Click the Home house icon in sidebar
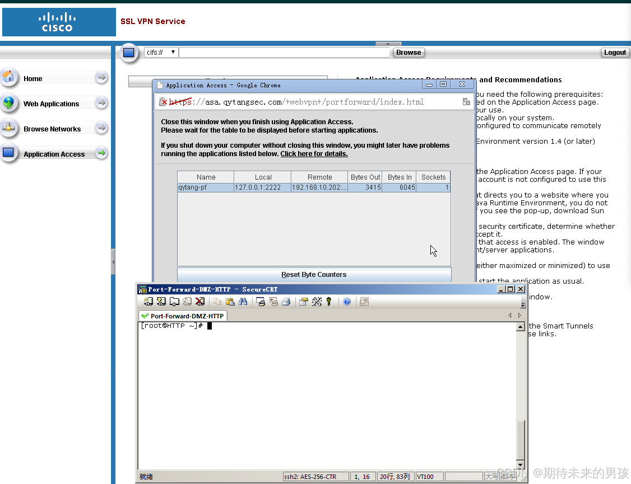This screenshot has height=484, width=631. [x=8, y=76]
